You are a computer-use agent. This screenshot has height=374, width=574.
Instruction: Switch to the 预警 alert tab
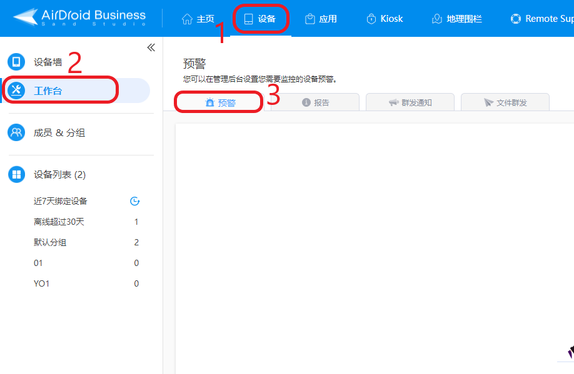220,102
